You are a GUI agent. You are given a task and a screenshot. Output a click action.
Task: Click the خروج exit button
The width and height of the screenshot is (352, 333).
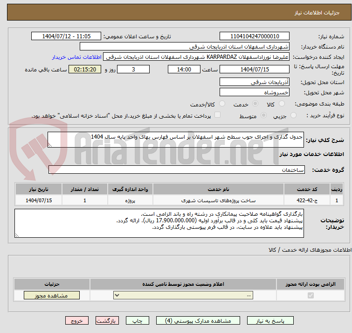point(77,321)
